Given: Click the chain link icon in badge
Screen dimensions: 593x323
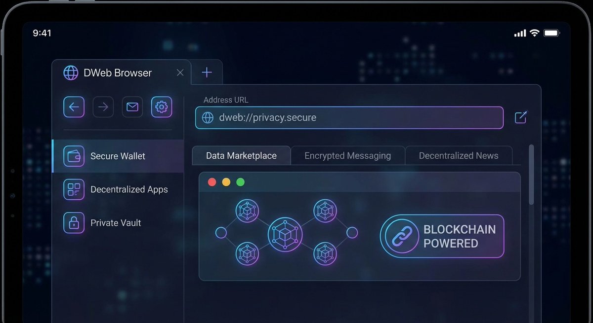Looking at the screenshot, I should [x=401, y=236].
